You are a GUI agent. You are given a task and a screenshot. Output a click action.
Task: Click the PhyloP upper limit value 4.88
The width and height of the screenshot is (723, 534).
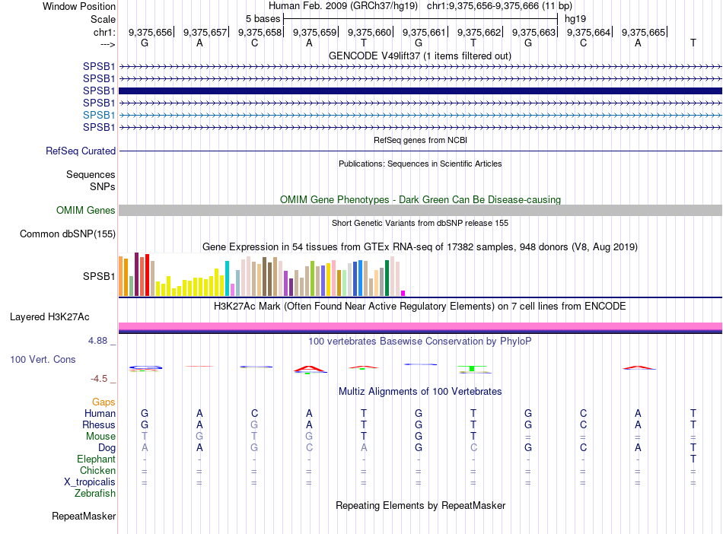pyautogui.click(x=97, y=341)
